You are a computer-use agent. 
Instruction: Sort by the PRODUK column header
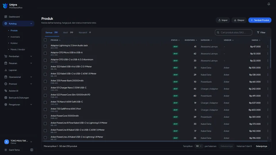pyautogui.click(x=55, y=40)
